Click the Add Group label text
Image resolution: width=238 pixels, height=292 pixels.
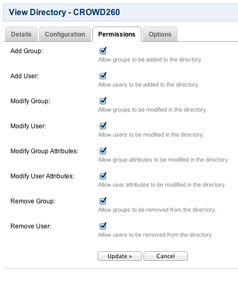27,51
